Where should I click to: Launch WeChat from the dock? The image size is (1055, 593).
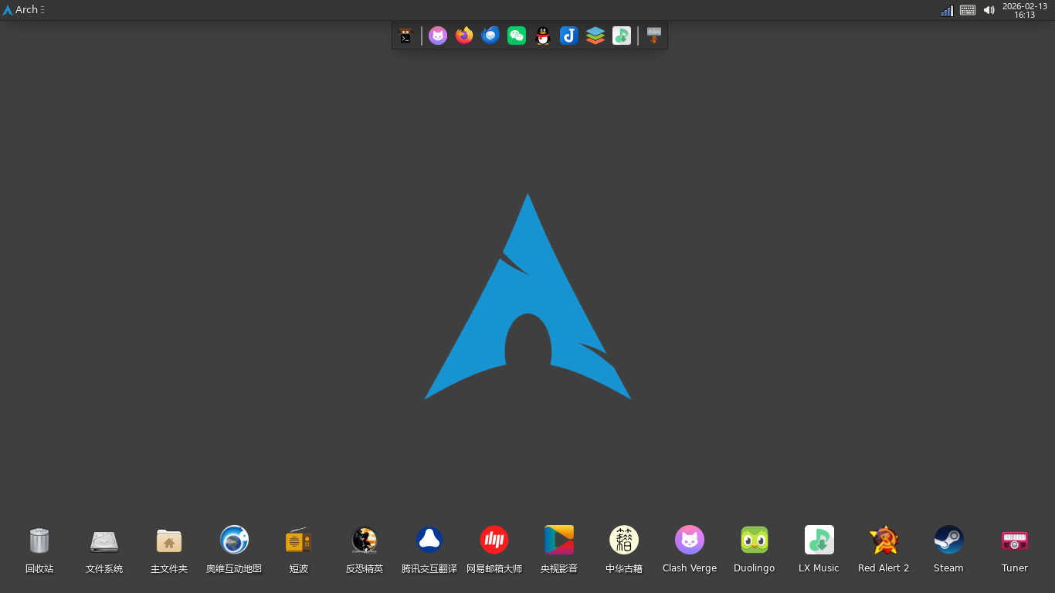[517, 36]
